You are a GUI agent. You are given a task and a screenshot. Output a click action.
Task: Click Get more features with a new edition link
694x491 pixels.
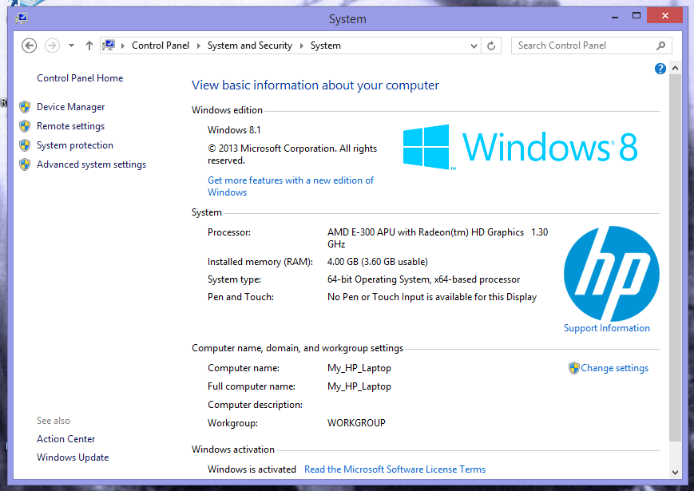[x=291, y=186]
